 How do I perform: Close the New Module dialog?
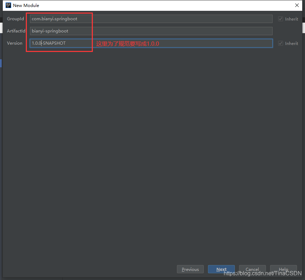tap(297, 5)
